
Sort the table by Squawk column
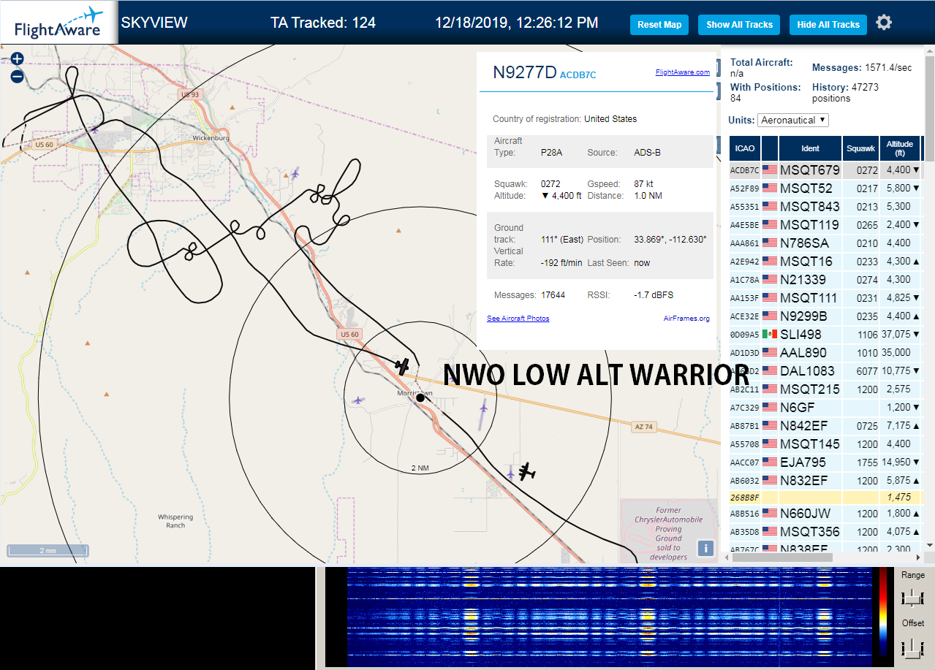click(860, 148)
